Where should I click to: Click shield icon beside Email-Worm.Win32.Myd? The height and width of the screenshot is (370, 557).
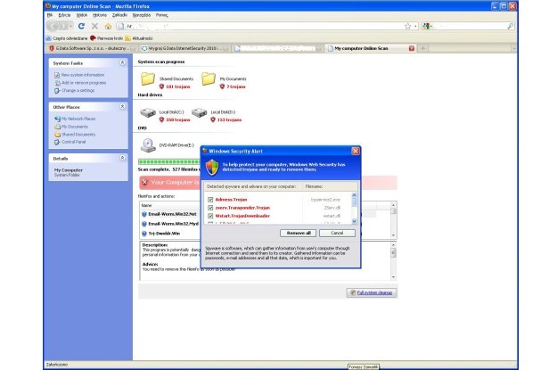coord(144,224)
